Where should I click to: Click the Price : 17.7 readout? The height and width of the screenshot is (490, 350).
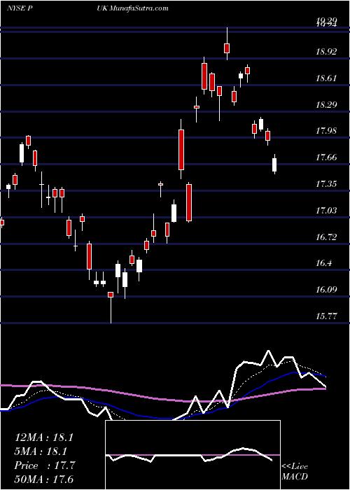[x=45, y=465]
